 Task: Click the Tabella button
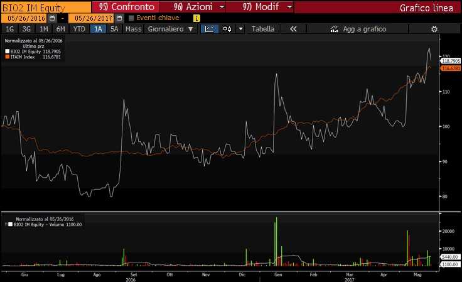pos(263,29)
